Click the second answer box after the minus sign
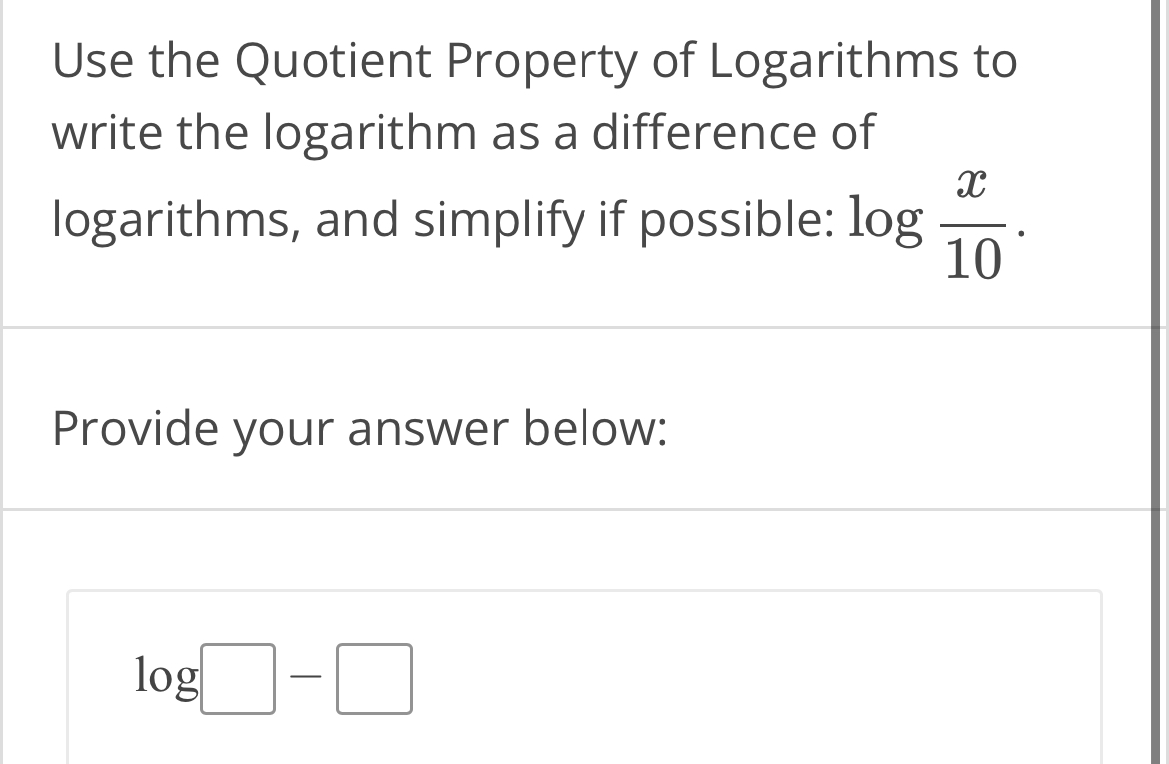The image size is (1169, 764). coord(375,680)
